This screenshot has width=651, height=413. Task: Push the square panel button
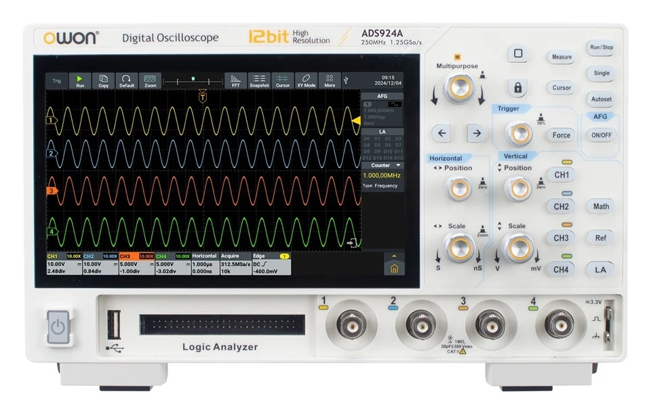517,53
